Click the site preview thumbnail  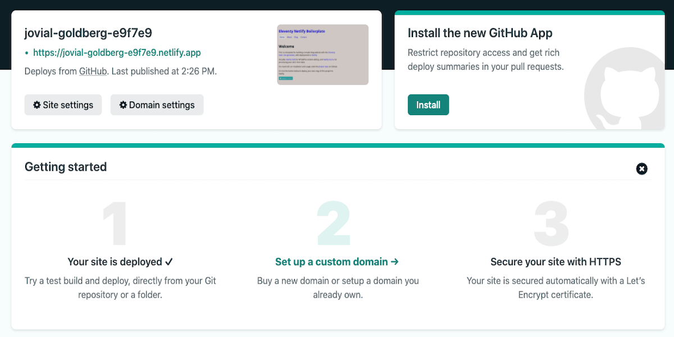[323, 54]
